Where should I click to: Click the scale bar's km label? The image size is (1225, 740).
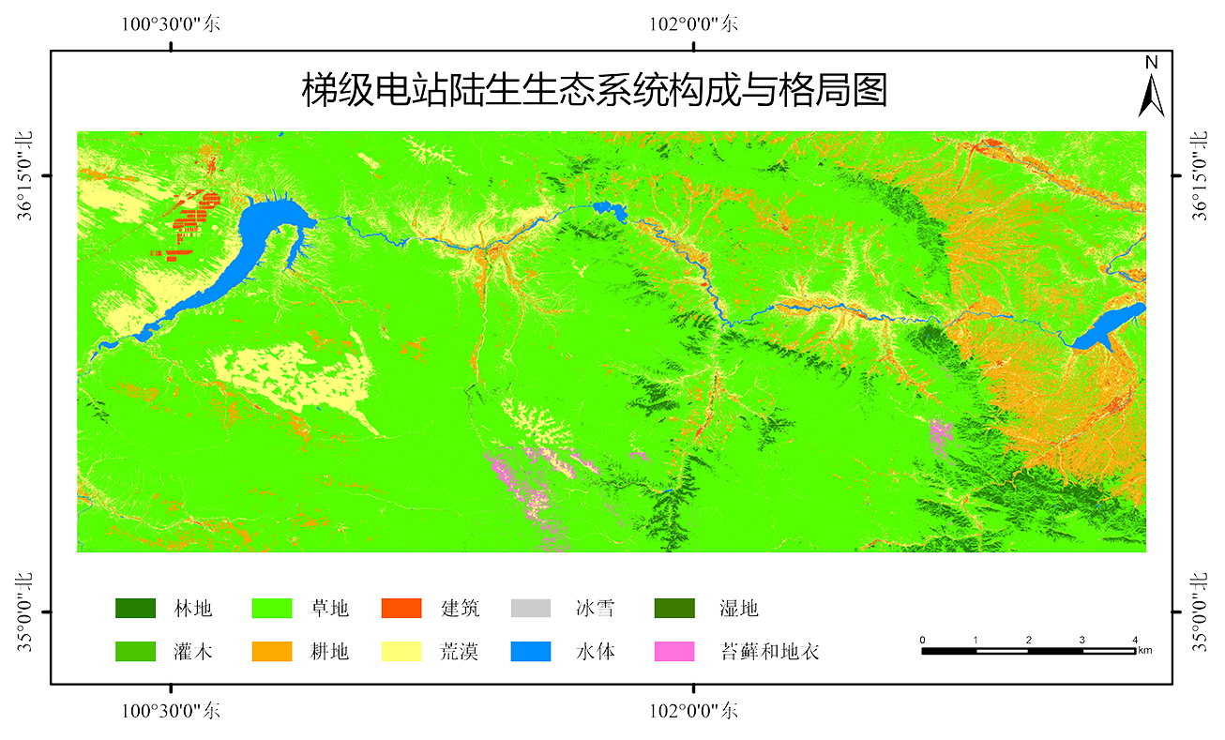pos(1145,650)
